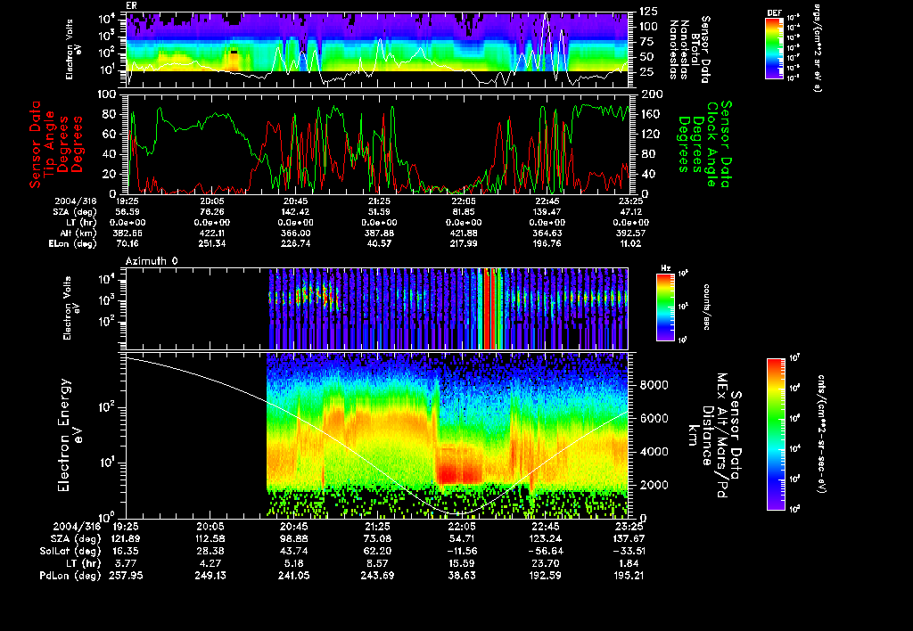The image size is (913, 631).
Task: Select SolLat value 16.35
Action: (x=125, y=551)
